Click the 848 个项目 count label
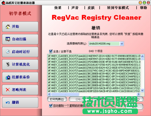 click(95, 51)
